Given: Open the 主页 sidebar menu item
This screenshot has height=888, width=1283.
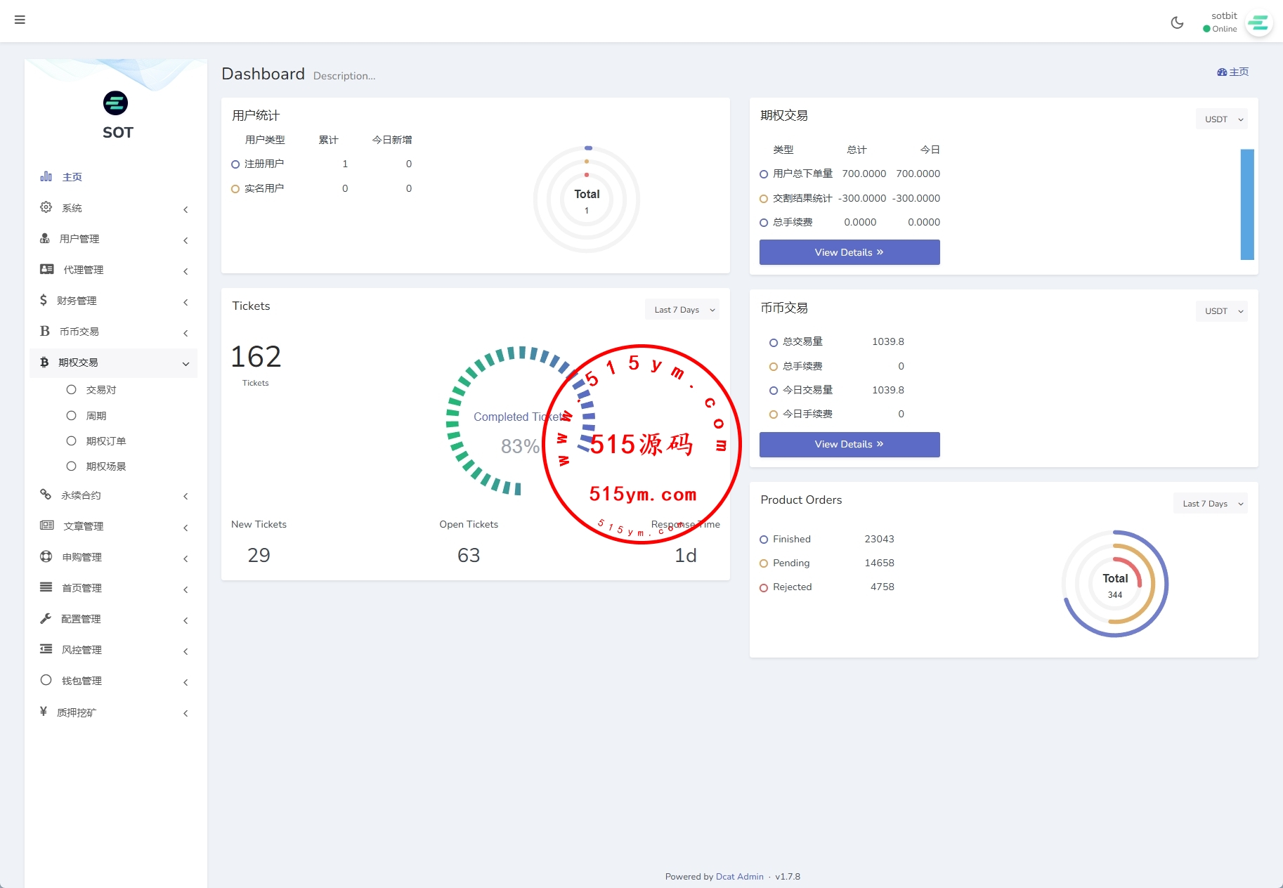Looking at the screenshot, I should [x=72, y=177].
